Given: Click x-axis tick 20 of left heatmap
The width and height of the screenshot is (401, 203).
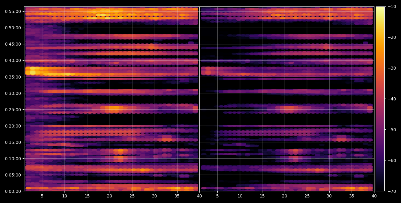Looking at the screenshot, I should pyautogui.click(x=110, y=196).
